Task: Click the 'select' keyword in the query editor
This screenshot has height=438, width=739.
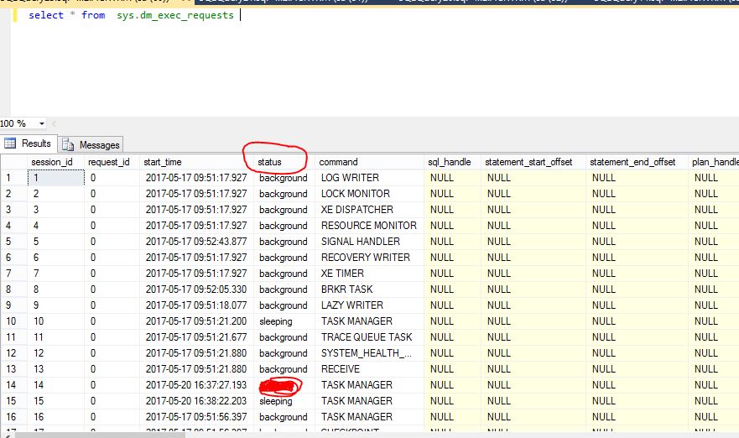Action: coord(46,15)
